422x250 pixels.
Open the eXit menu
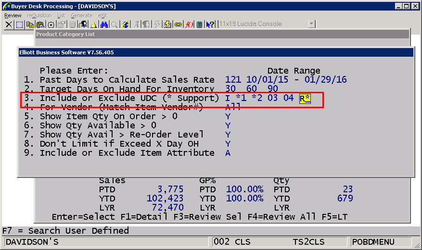102,15
